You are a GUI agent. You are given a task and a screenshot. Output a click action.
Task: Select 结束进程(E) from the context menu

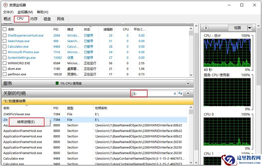click(26, 122)
